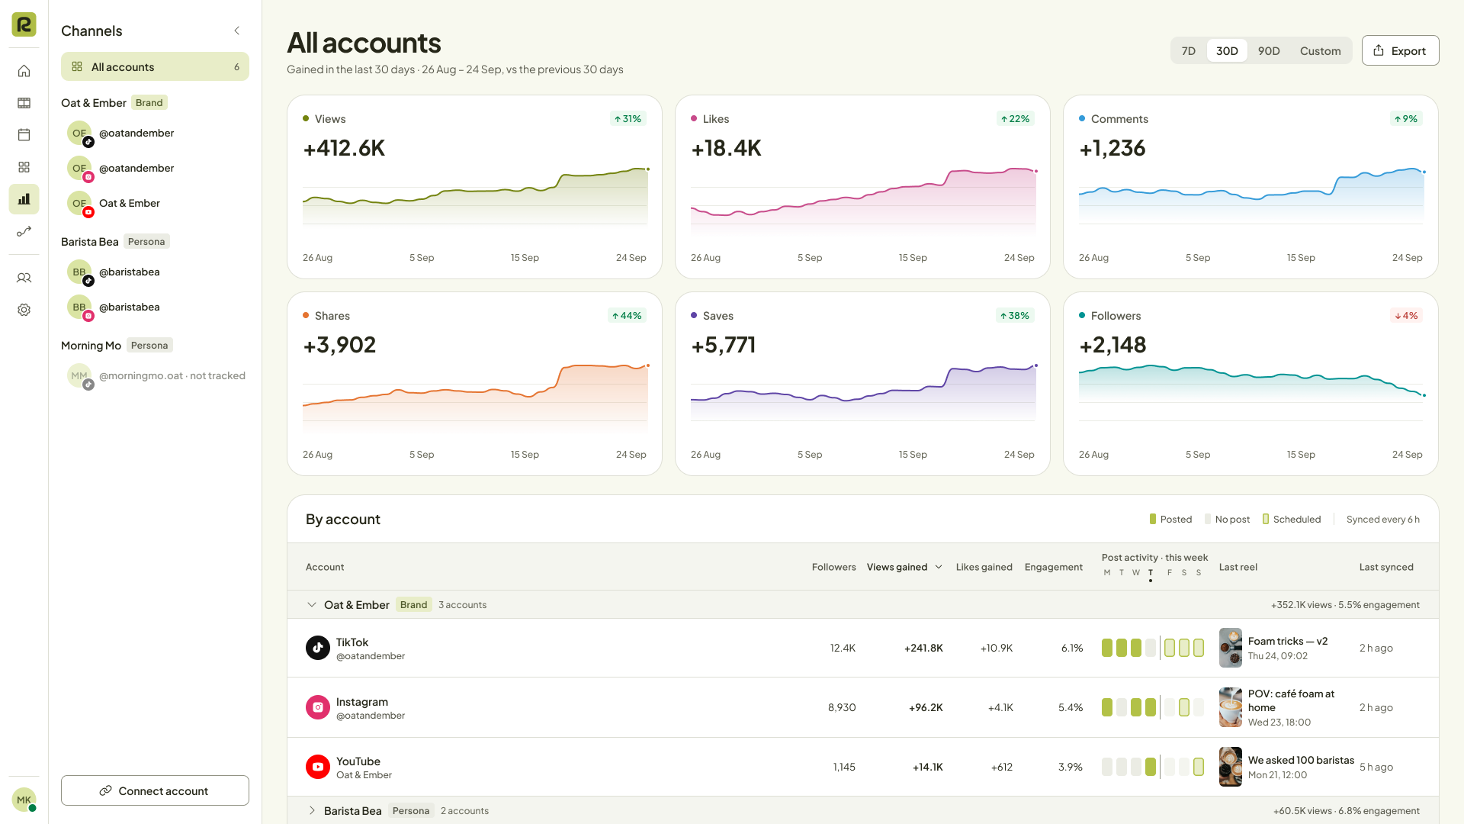Open the Views metric card
This screenshot has width=1464, height=824.
click(x=474, y=187)
